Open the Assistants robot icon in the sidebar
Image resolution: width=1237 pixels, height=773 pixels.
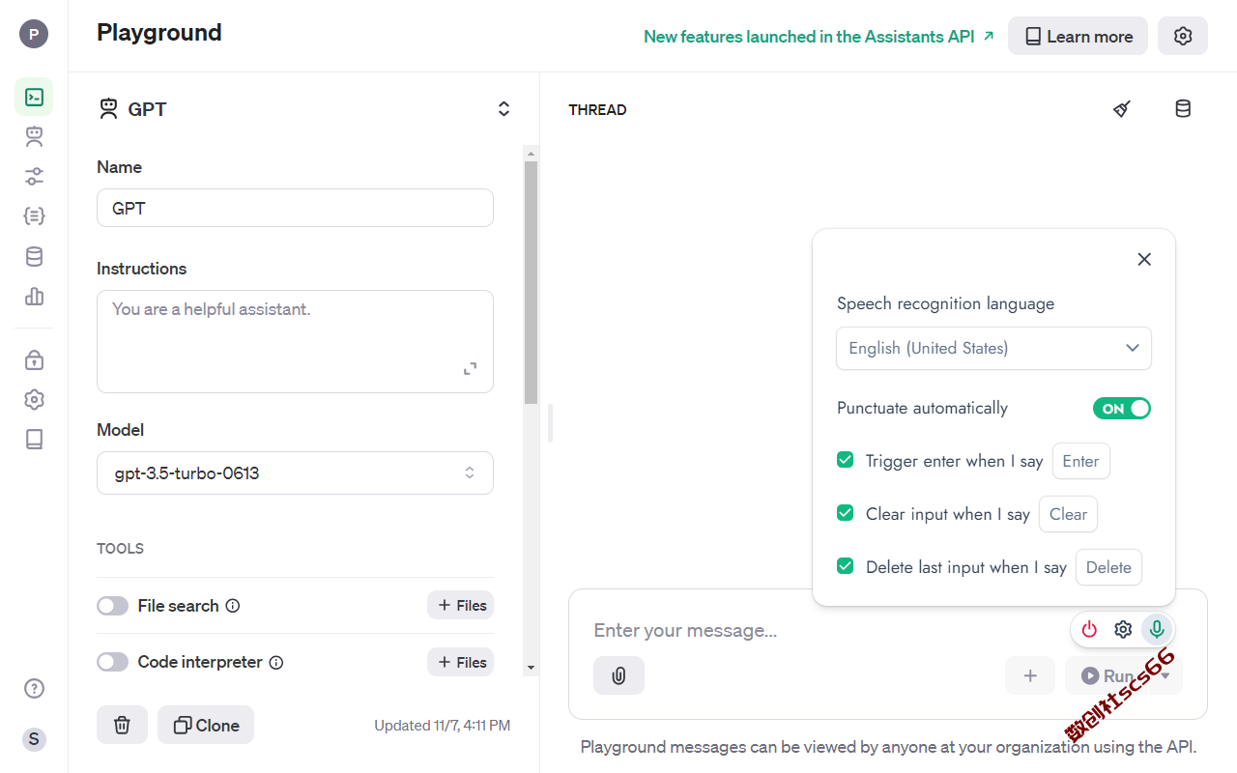pyautogui.click(x=34, y=136)
